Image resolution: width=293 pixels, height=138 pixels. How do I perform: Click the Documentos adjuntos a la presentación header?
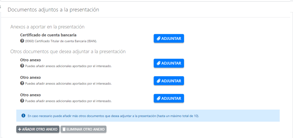pos(53,10)
